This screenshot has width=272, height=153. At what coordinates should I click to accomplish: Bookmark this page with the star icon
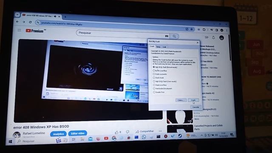coord(192,29)
